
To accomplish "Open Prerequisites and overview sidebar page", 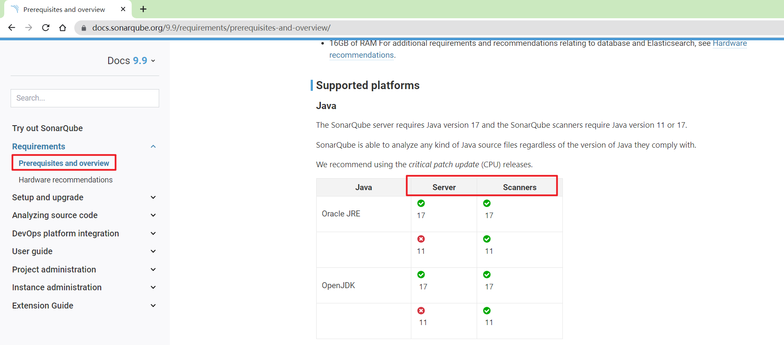I will pos(64,163).
